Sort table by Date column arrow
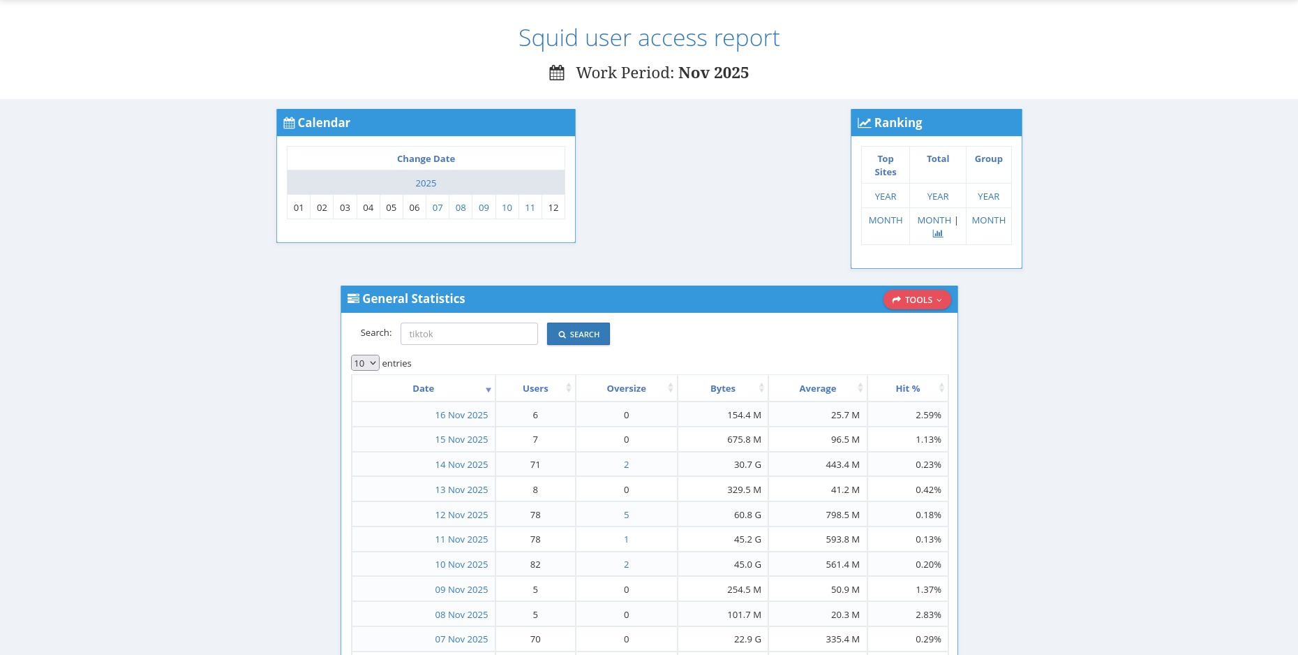The width and height of the screenshot is (1298, 655). click(x=488, y=390)
